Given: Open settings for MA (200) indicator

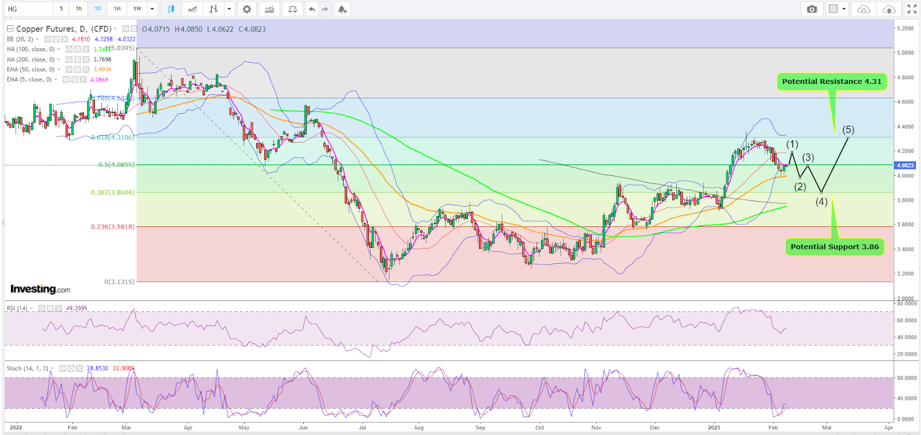Looking at the screenshot, I should 78,59.
